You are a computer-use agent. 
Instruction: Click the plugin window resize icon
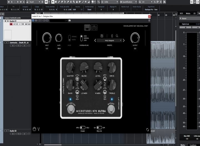point(147,130)
